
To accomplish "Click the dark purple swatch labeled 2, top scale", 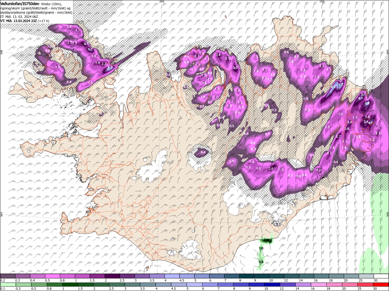I will (x=112, y=276).
